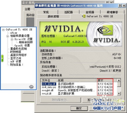Select the 疑难解答 tab
The width and height of the screenshot is (127, 113).
[x=112, y=12]
